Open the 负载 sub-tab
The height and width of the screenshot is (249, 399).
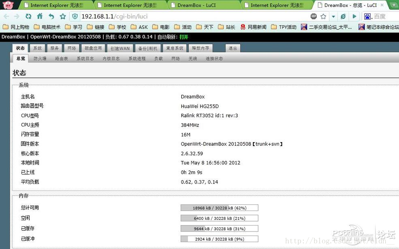click(x=158, y=58)
